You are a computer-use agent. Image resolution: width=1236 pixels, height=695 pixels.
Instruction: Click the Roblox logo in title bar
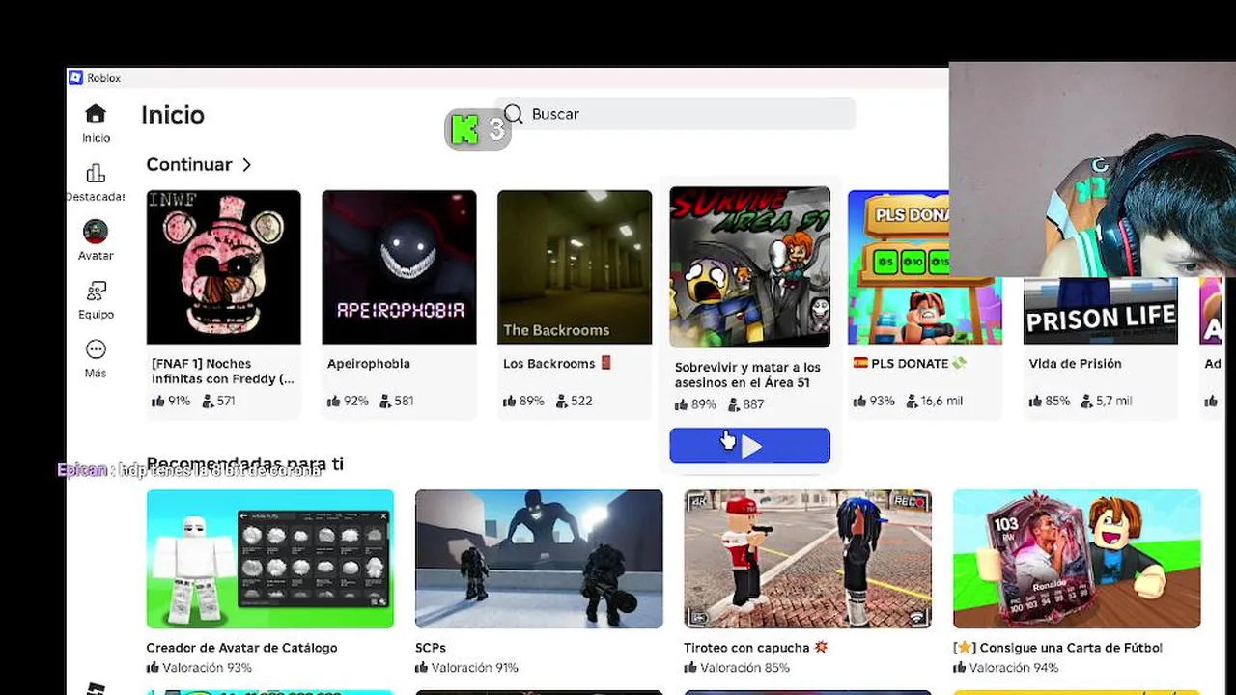point(76,78)
